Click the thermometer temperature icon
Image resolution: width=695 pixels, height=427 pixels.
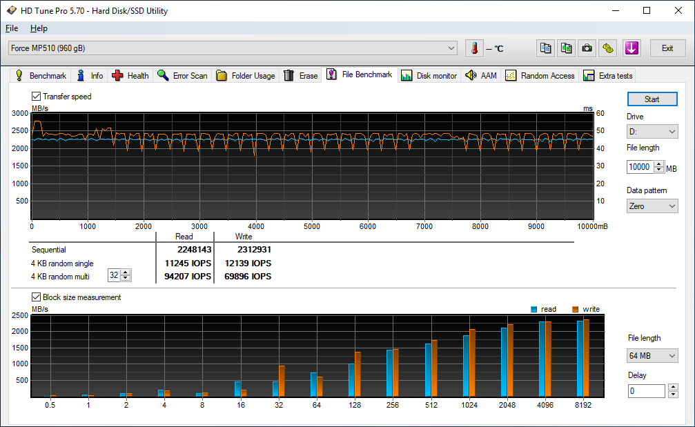tap(474, 48)
